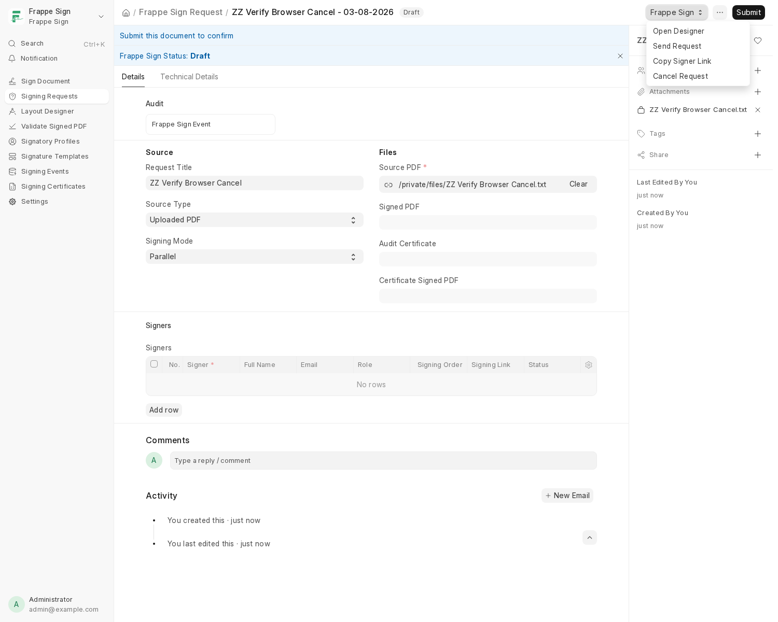This screenshot has height=622, width=778.
Task: Click the lock icon beside attachment file
Action: 641,110
